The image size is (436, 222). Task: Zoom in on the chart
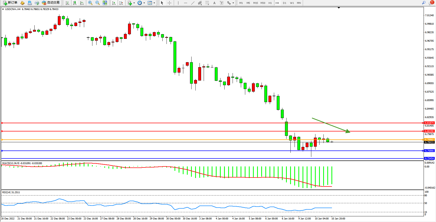click(x=90, y=3)
